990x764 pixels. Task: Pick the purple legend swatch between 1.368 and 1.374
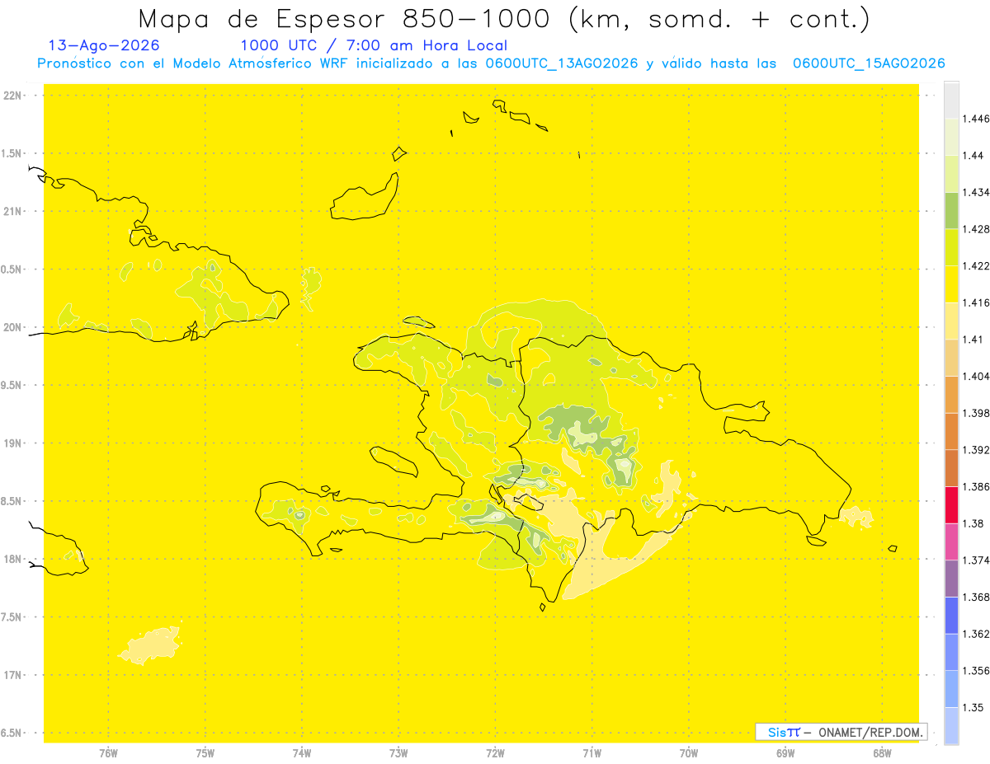tap(951, 579)
